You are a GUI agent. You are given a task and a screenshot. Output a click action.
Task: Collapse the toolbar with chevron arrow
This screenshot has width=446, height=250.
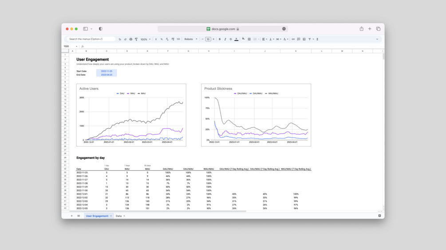pos(377,39)
